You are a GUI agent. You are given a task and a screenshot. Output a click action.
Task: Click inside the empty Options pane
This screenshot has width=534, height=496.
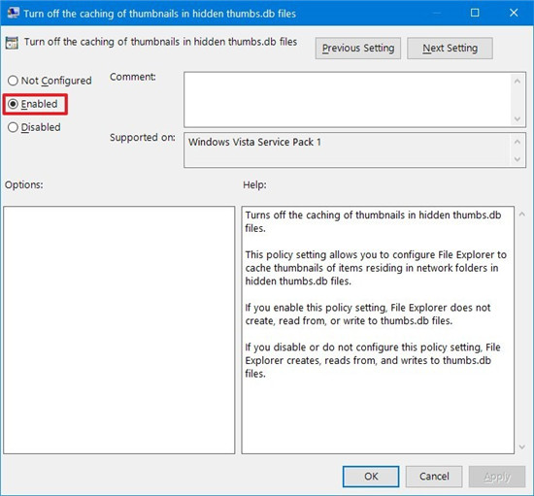point(119,330)
